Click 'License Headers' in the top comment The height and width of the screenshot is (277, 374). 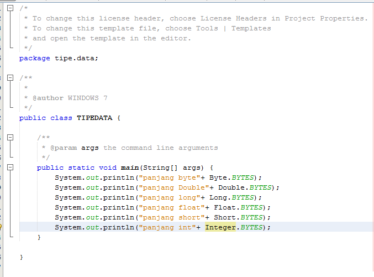[x=234, y=18]
